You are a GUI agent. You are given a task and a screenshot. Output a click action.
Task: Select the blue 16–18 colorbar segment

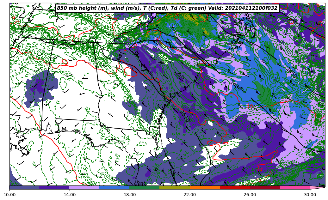point(114,187)
